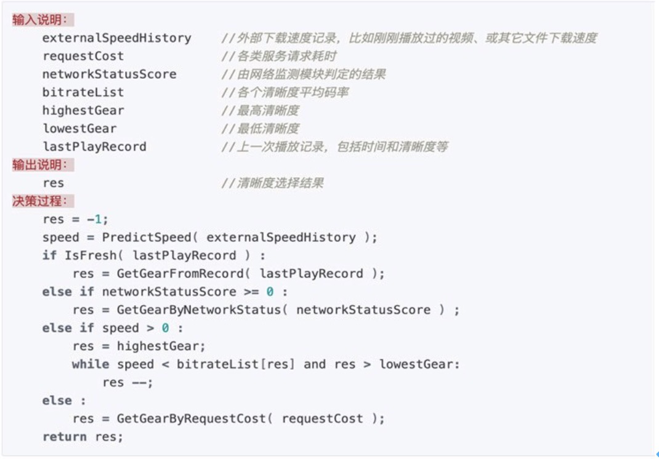This screenshot has height=459, width=659.
Task: Click the 'return res;' statement
Action: coord(83,437)
